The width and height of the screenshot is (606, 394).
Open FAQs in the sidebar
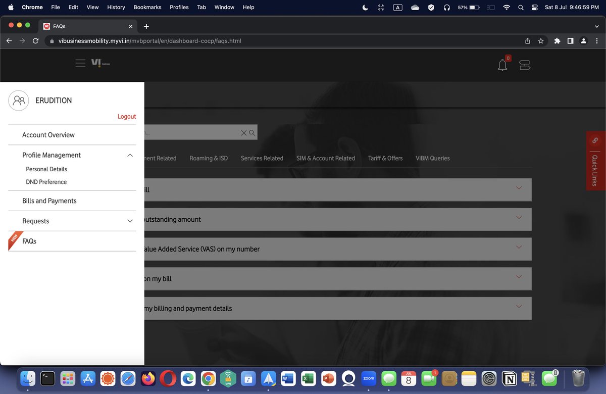[x=29, y=241]
